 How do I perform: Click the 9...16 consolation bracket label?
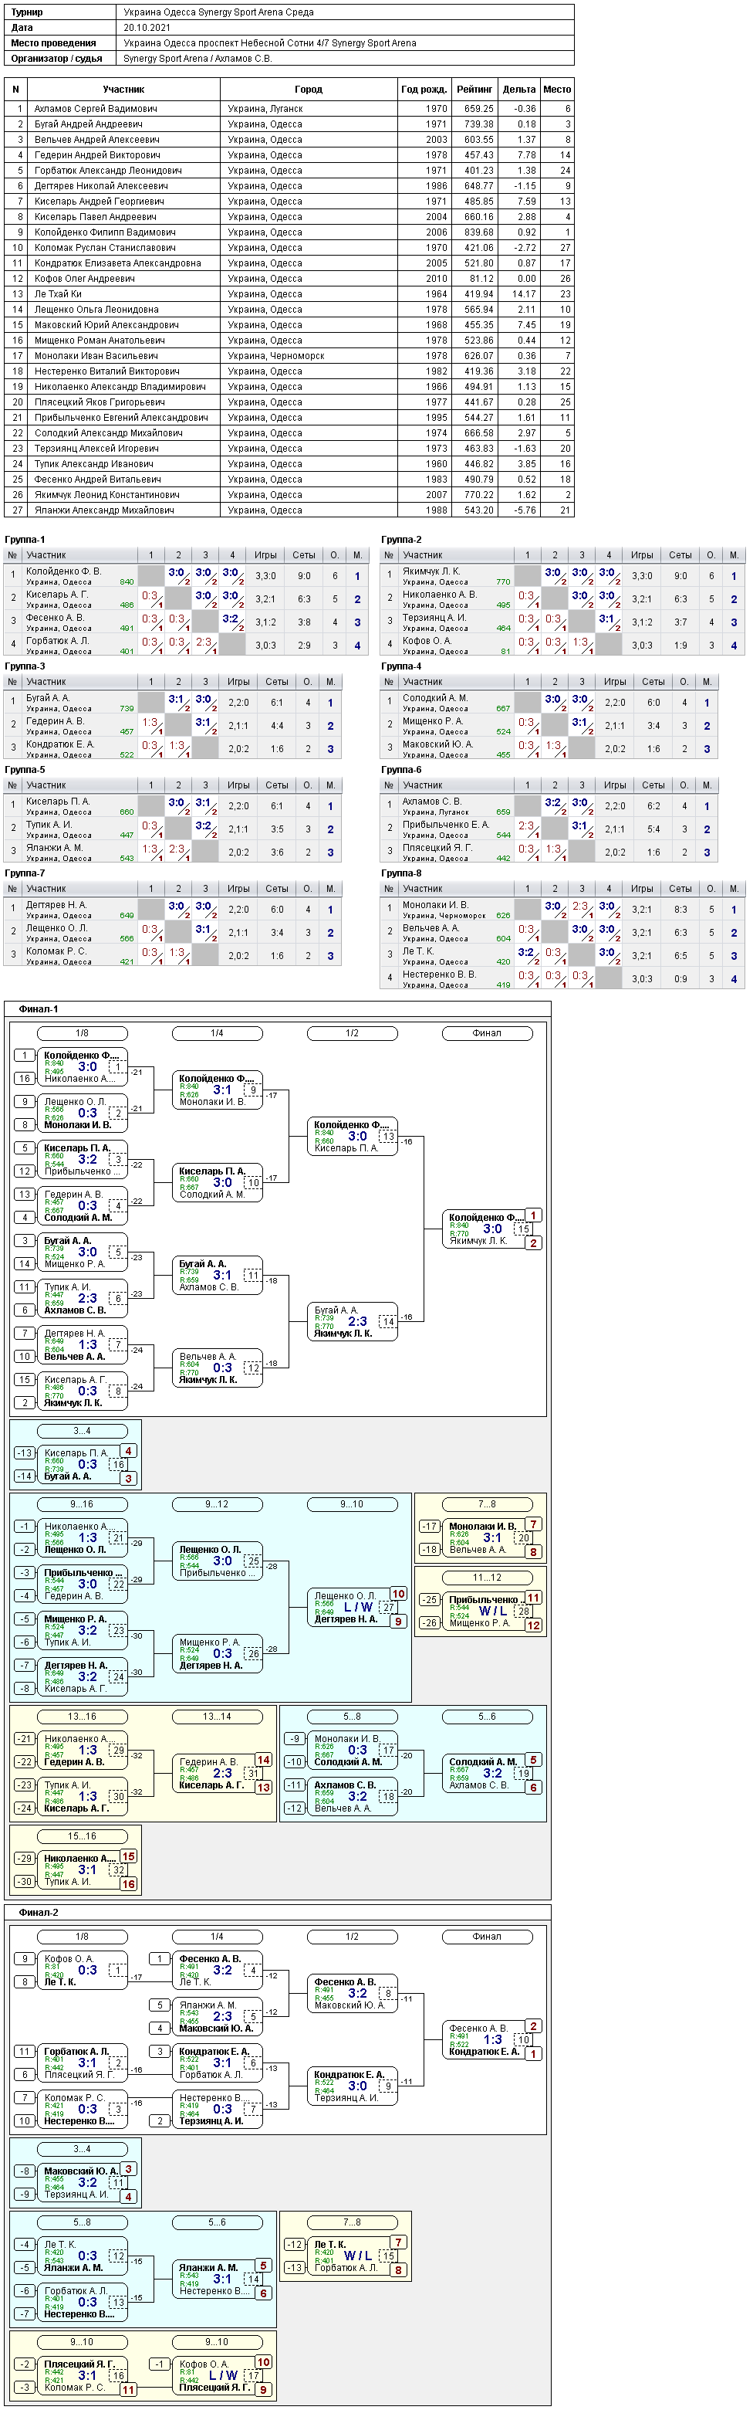tap(83, 1504)
